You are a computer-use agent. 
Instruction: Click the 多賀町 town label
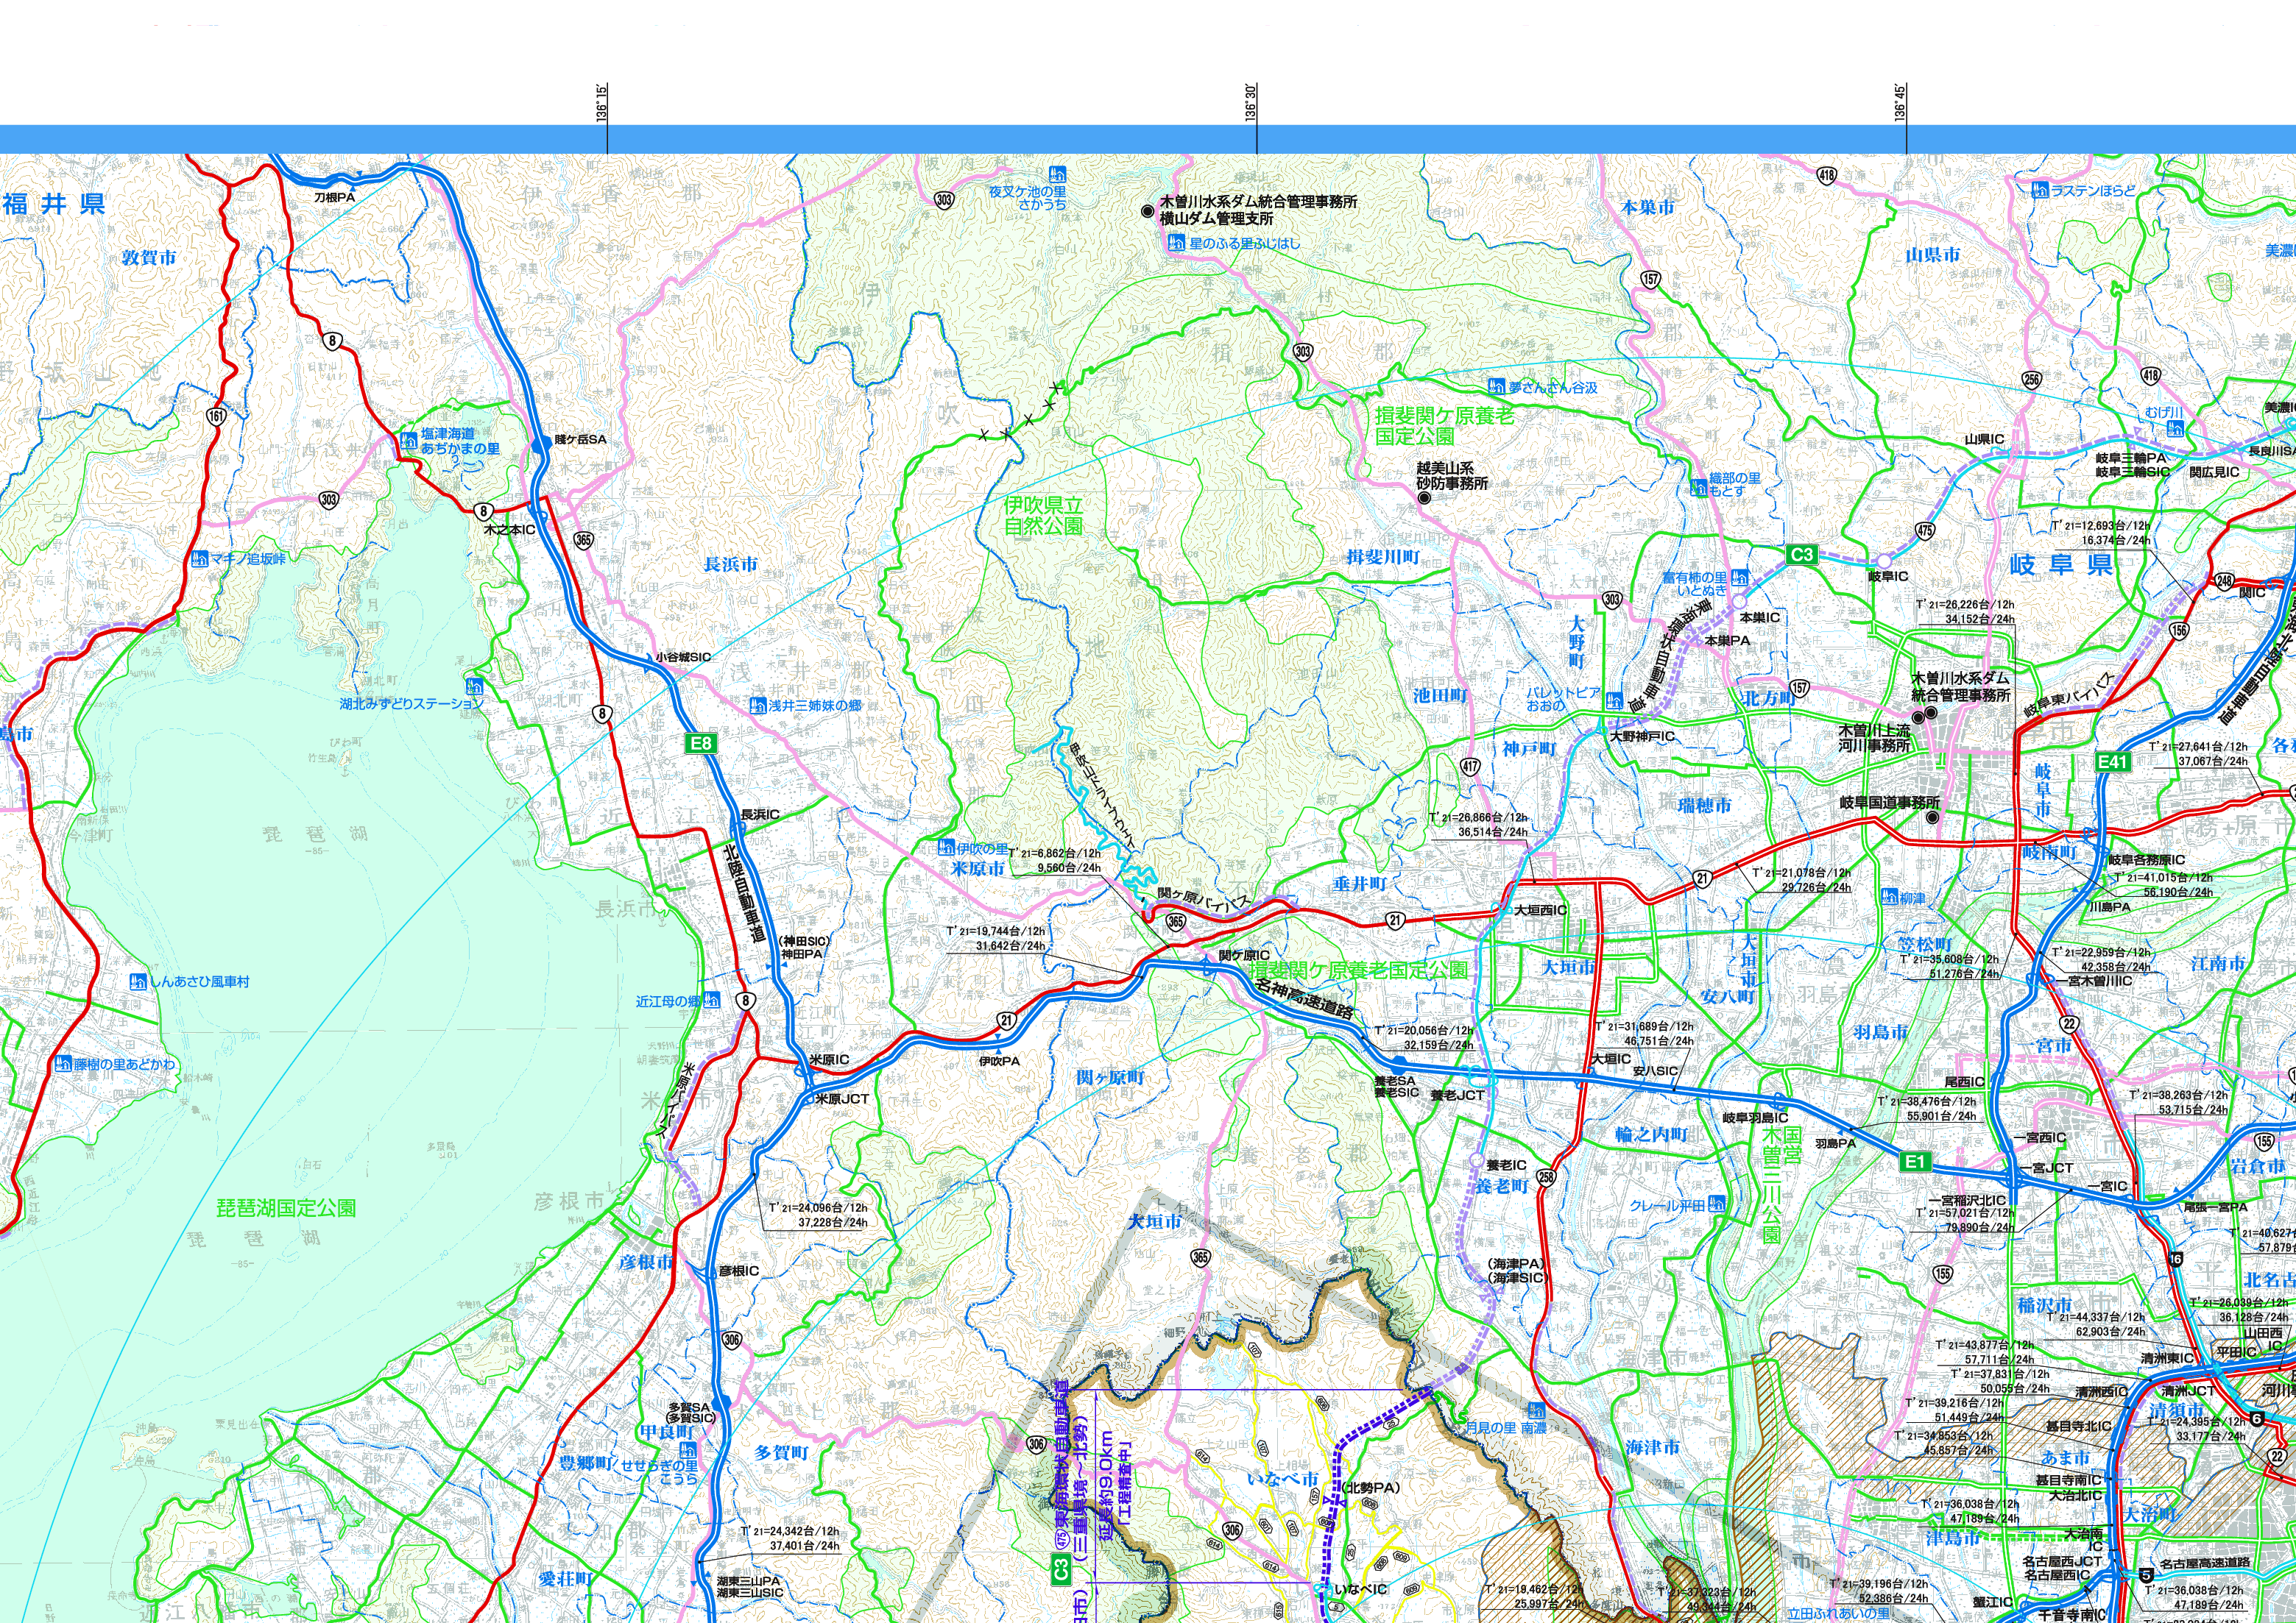tap(782, 1452)
